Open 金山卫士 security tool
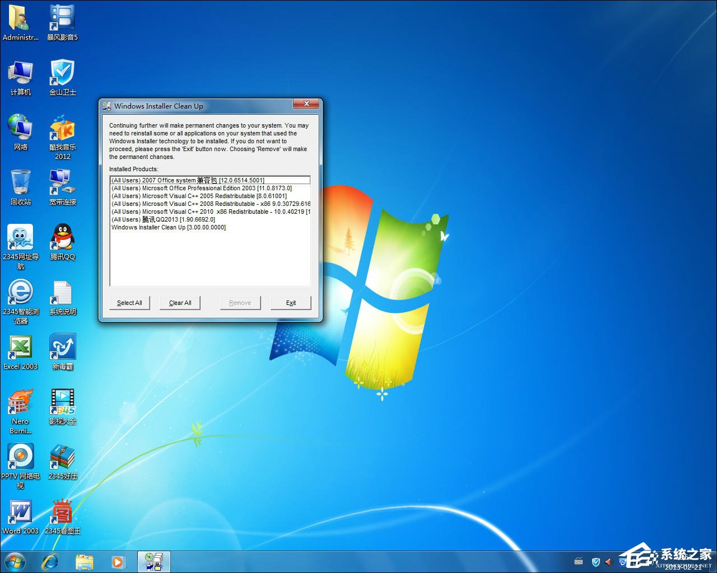 (x=62, y=73)
